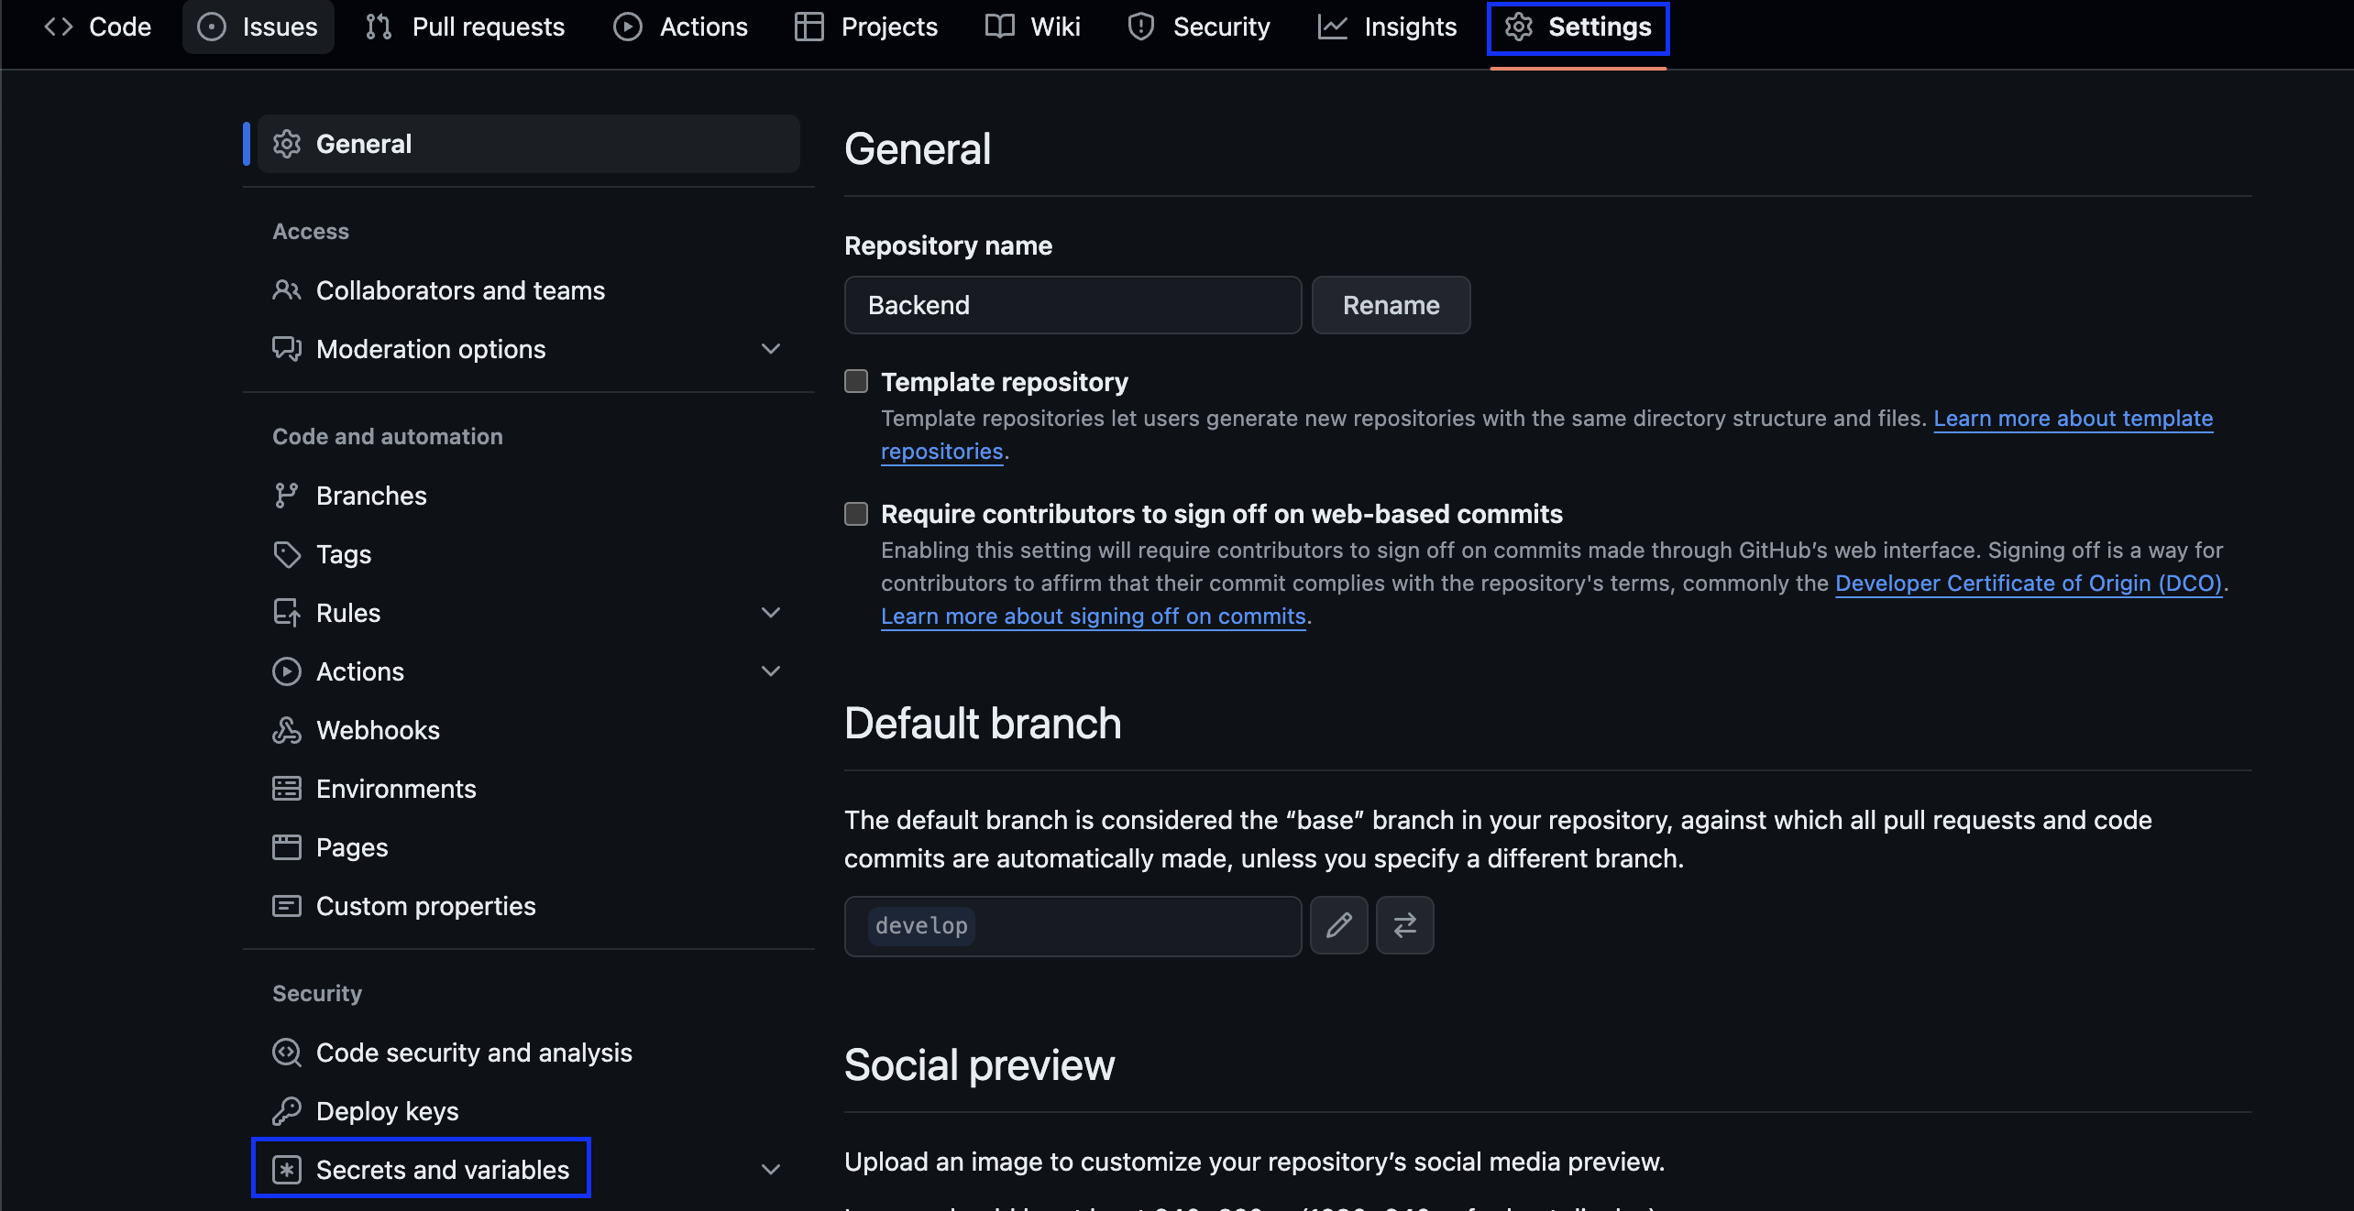Screen dimensions: 2354x1211
Task: Open the Code tab
Action: 98,27
